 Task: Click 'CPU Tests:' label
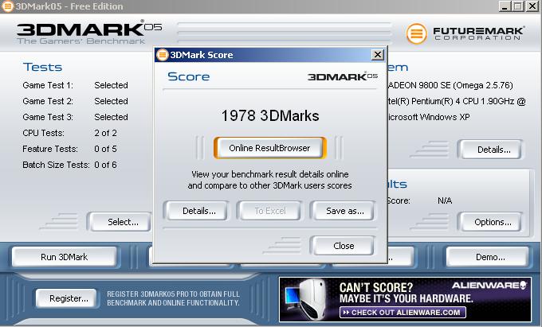[x=43, y=133]
